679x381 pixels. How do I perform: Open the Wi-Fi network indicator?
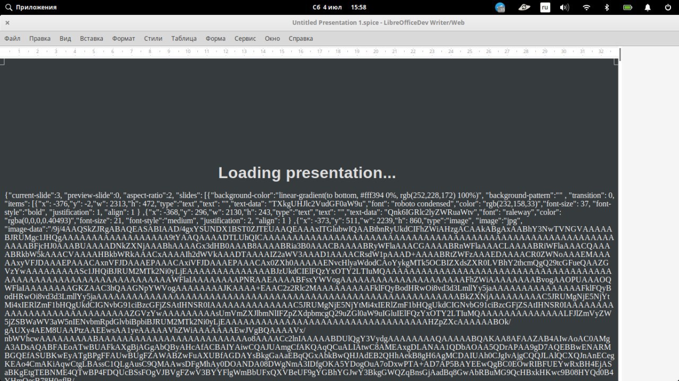(586, 7)
